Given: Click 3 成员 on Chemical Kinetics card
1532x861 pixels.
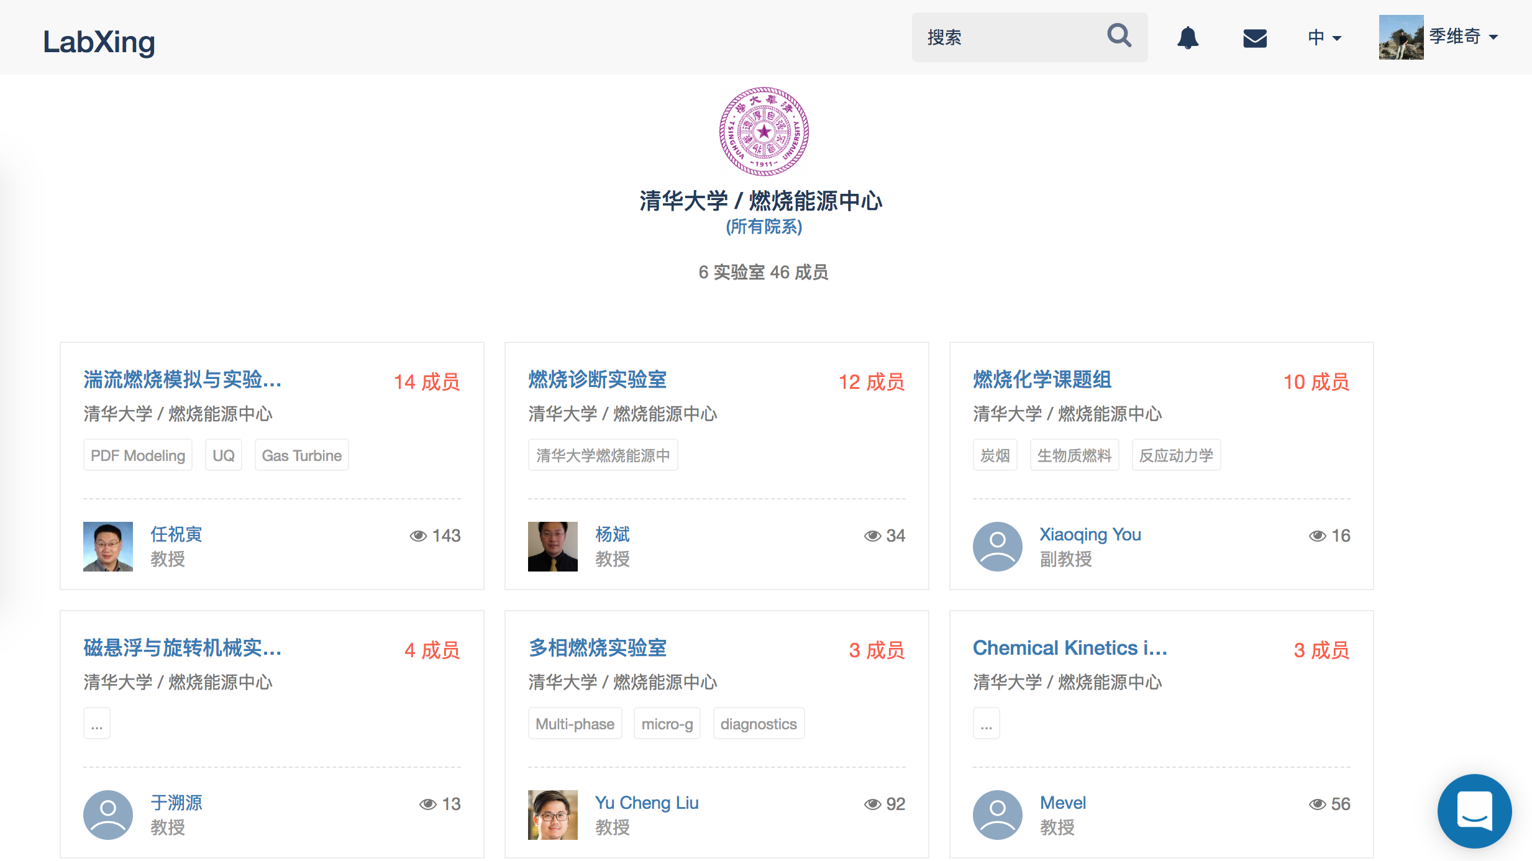Looking at the screenshot, I should point(1321,650).
